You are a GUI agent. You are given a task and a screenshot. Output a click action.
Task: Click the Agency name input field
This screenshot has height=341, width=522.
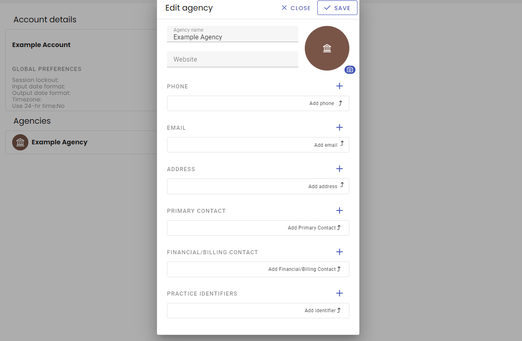coord(233,34)
